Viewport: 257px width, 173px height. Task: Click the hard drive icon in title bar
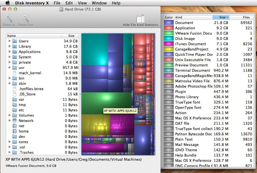[x=61, y=9]
